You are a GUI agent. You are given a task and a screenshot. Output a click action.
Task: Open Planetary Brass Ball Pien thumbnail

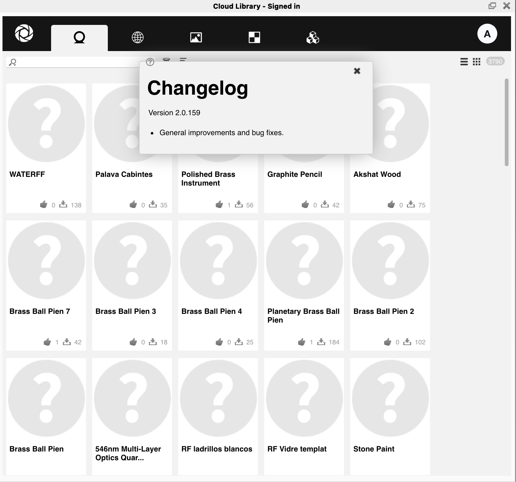[x=304, y=261]
